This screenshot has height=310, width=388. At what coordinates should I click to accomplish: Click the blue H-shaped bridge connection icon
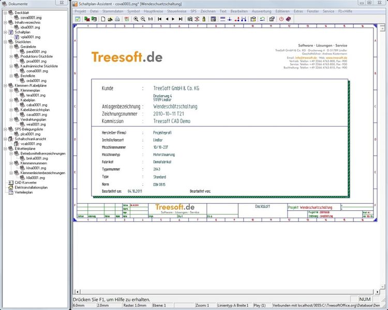coord(244,19)
